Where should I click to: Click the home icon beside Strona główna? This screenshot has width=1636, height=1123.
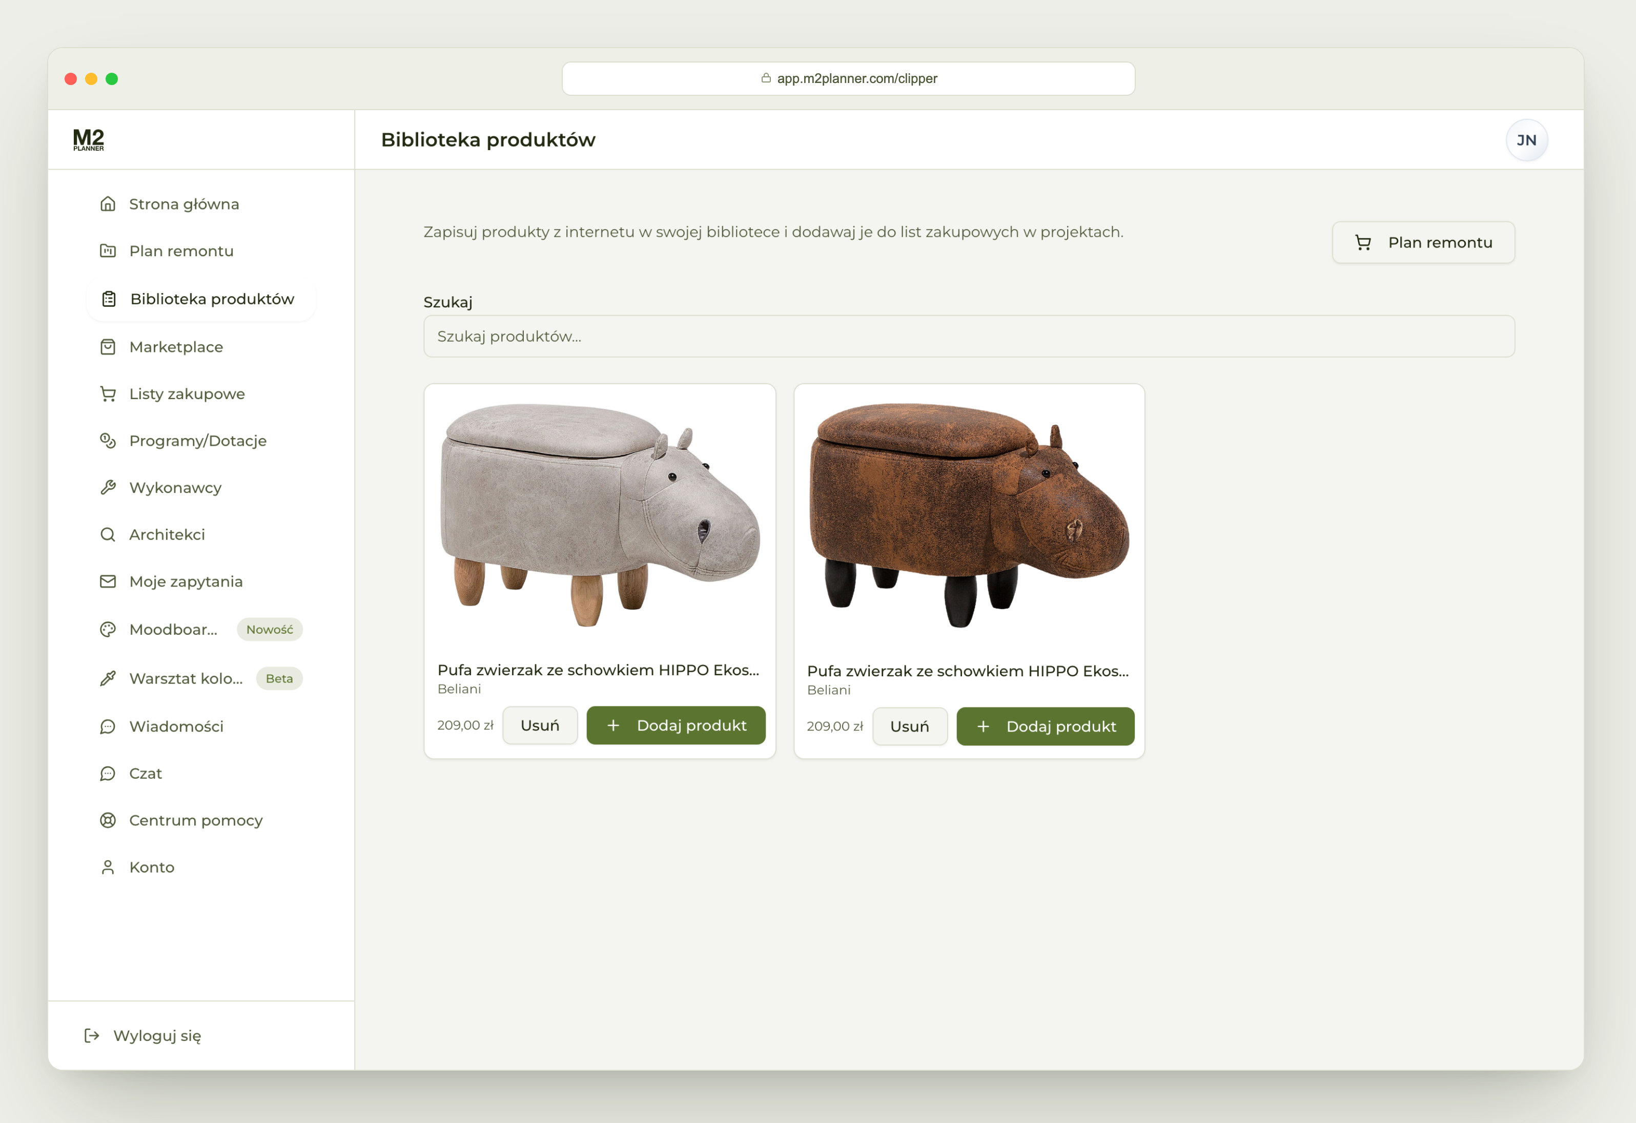tap(108, 204)
